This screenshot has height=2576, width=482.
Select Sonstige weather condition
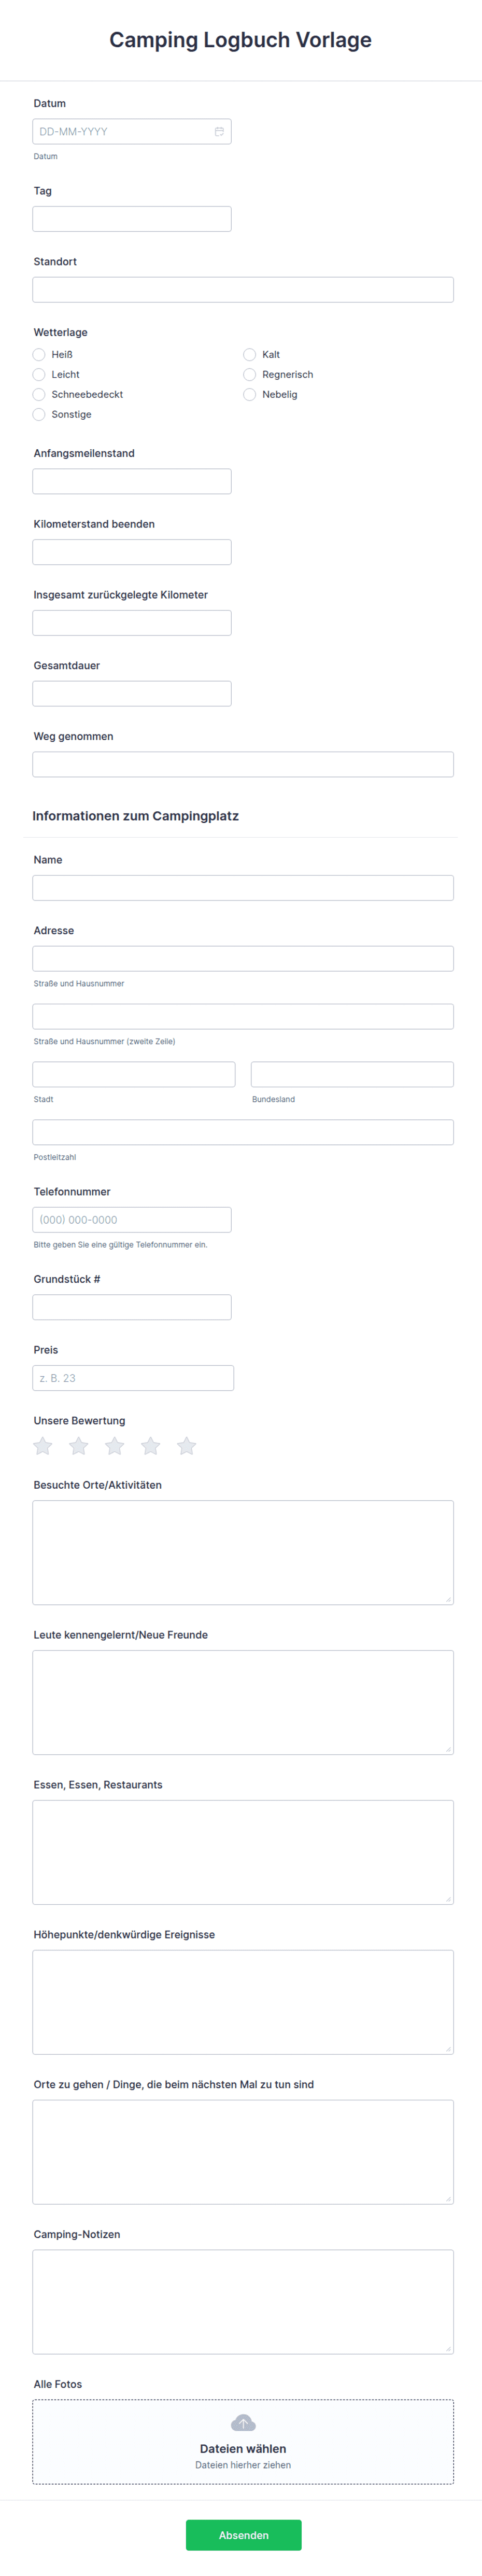coord(39,415)
